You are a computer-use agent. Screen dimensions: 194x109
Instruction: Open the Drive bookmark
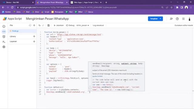35,12
